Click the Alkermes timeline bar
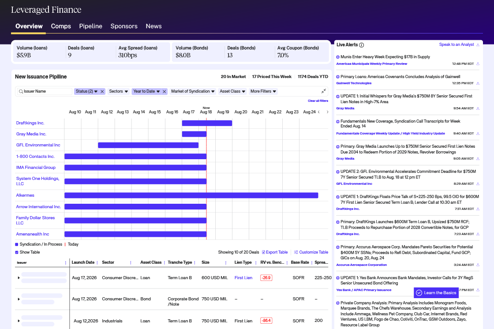The image size is (494, 329). pos(191,195)
